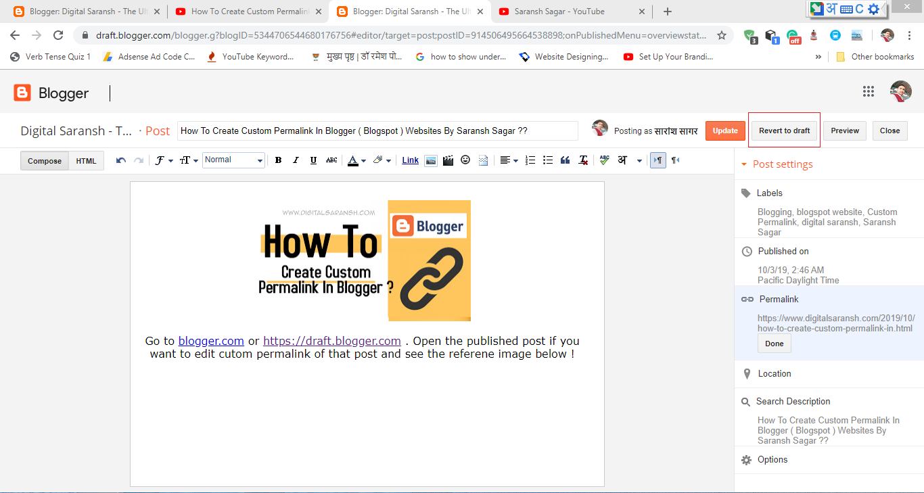
Task: Open the Google apps grid
Action: [869, 92]
